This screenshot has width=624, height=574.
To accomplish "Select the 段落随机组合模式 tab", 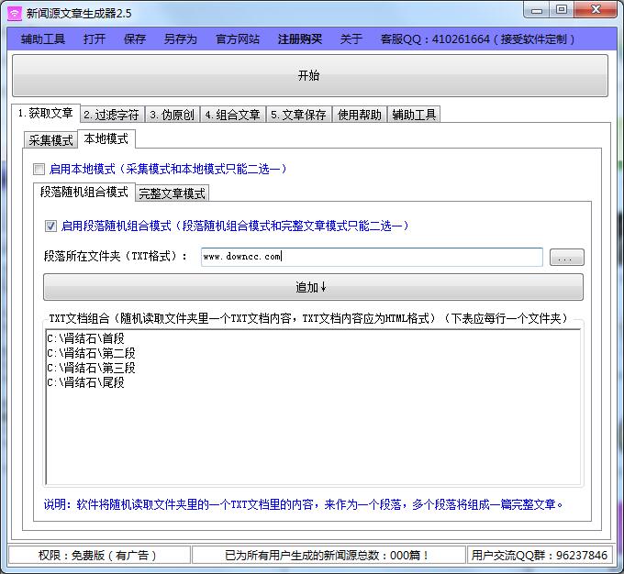I will pyautogui.click(x=84, y=193).
